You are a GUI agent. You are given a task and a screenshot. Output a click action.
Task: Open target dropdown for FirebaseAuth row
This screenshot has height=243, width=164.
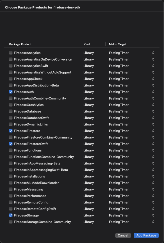click(x=153, y=92)
